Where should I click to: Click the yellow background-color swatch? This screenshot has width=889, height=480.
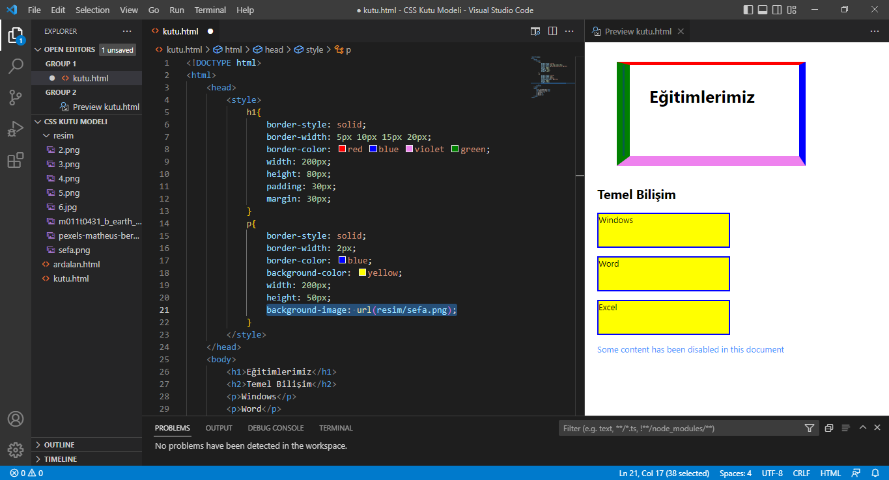pyautogui.click(x=362, y=273)
